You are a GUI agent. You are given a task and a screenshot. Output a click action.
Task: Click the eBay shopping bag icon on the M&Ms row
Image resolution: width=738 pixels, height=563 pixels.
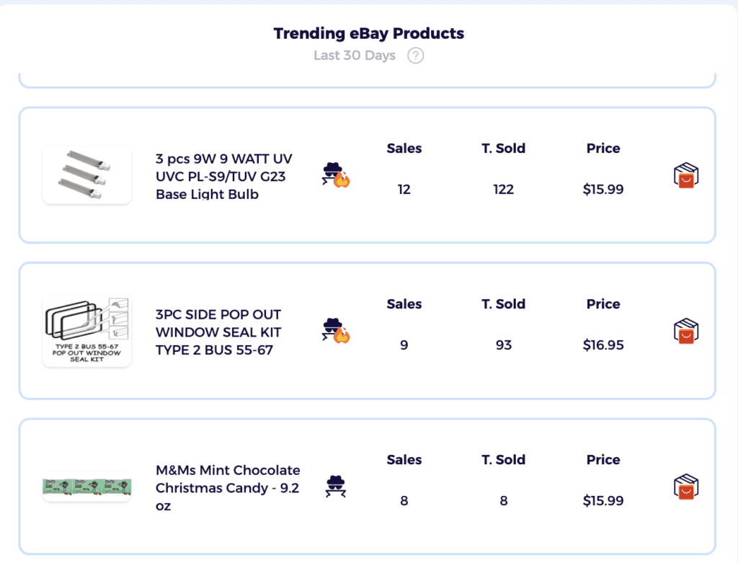[x=685, y=486]
